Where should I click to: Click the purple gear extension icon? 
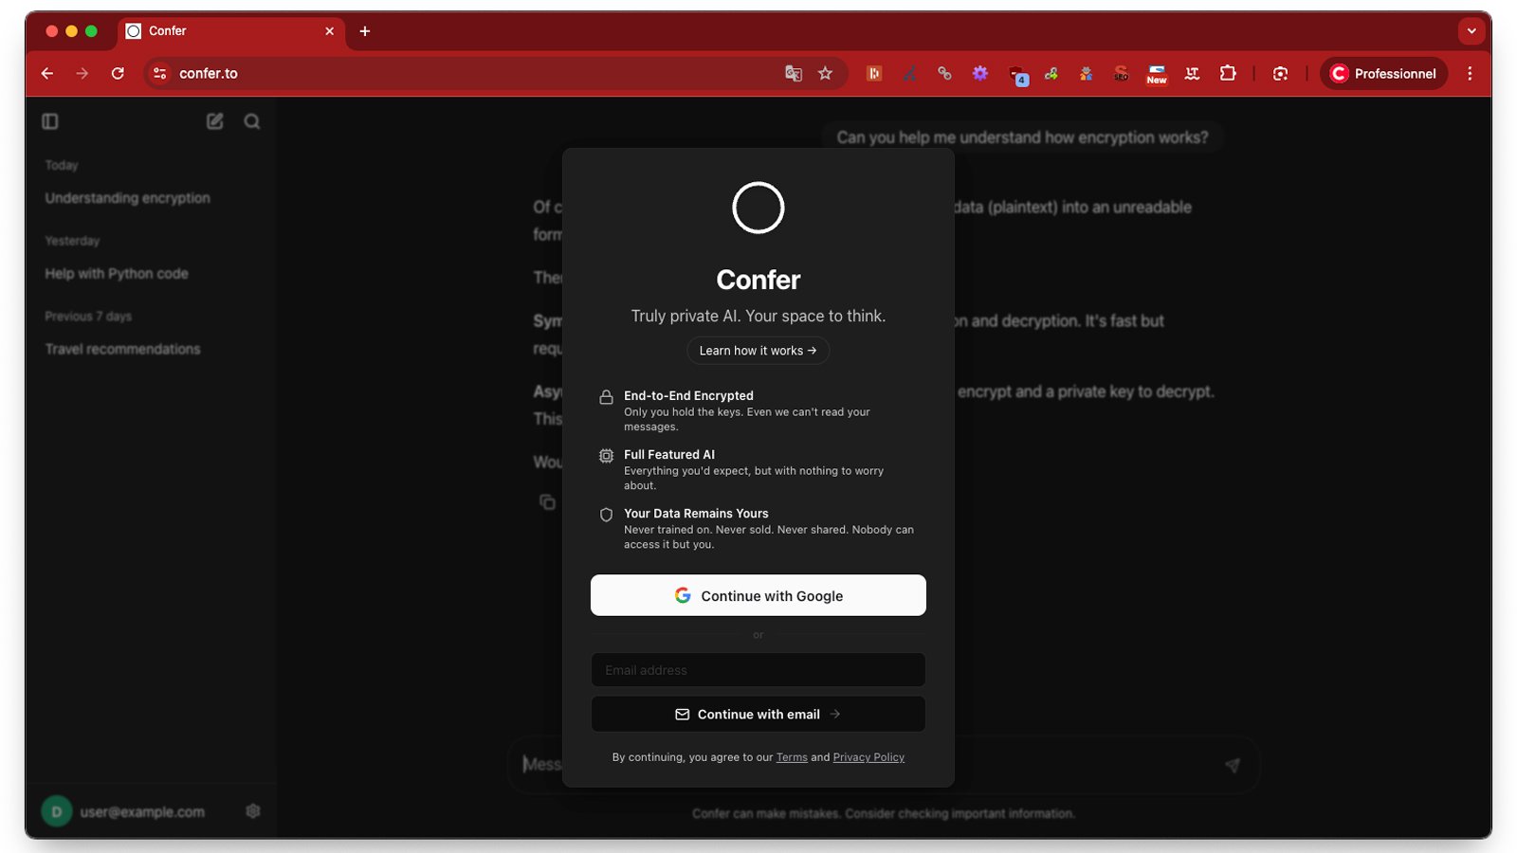pyautogui.click(x=980, y=73)
